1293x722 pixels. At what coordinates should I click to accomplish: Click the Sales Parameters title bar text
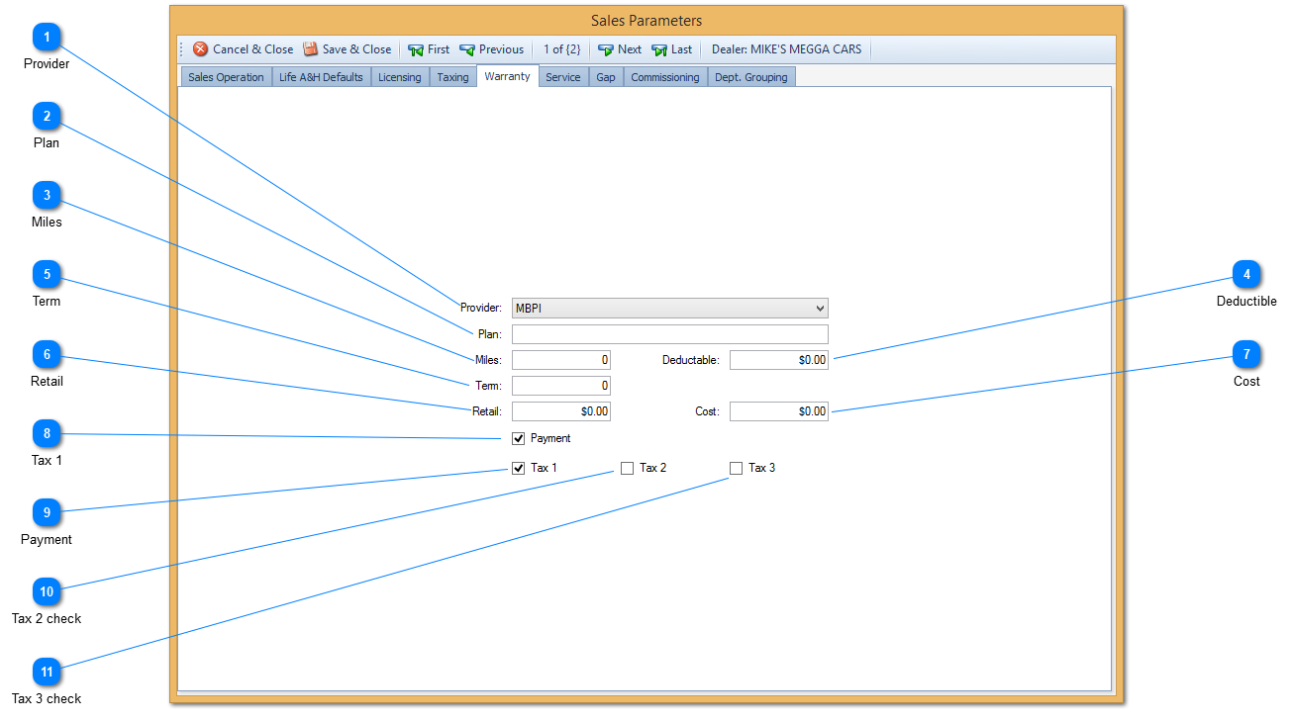pos(646,21)
